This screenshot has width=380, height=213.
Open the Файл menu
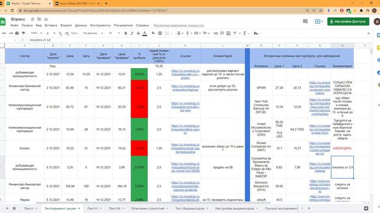point(14,25)
